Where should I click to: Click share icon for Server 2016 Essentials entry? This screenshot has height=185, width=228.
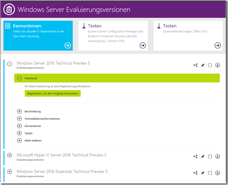[x=195, y=173]
